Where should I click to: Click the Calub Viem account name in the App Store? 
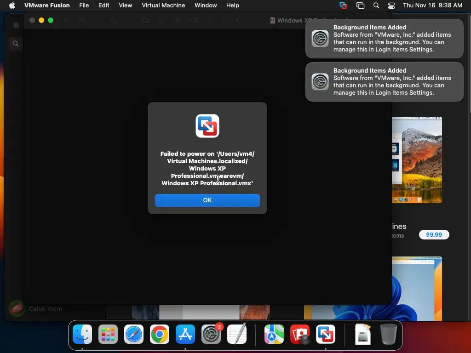pos(46,308)
